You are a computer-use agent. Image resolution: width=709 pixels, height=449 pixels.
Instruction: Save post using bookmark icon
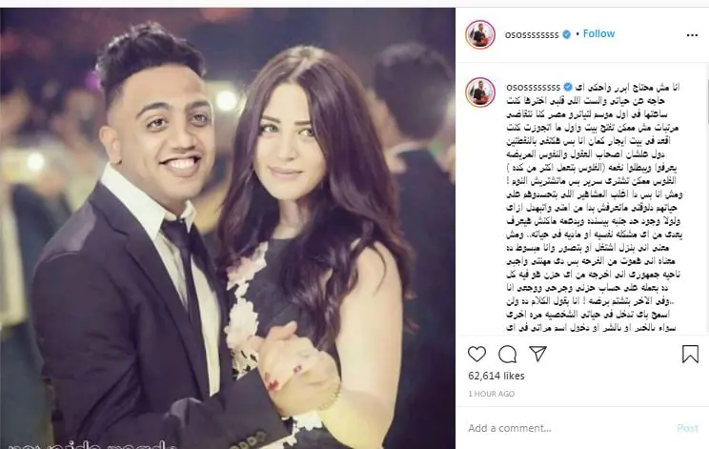(x=690, y=354)
